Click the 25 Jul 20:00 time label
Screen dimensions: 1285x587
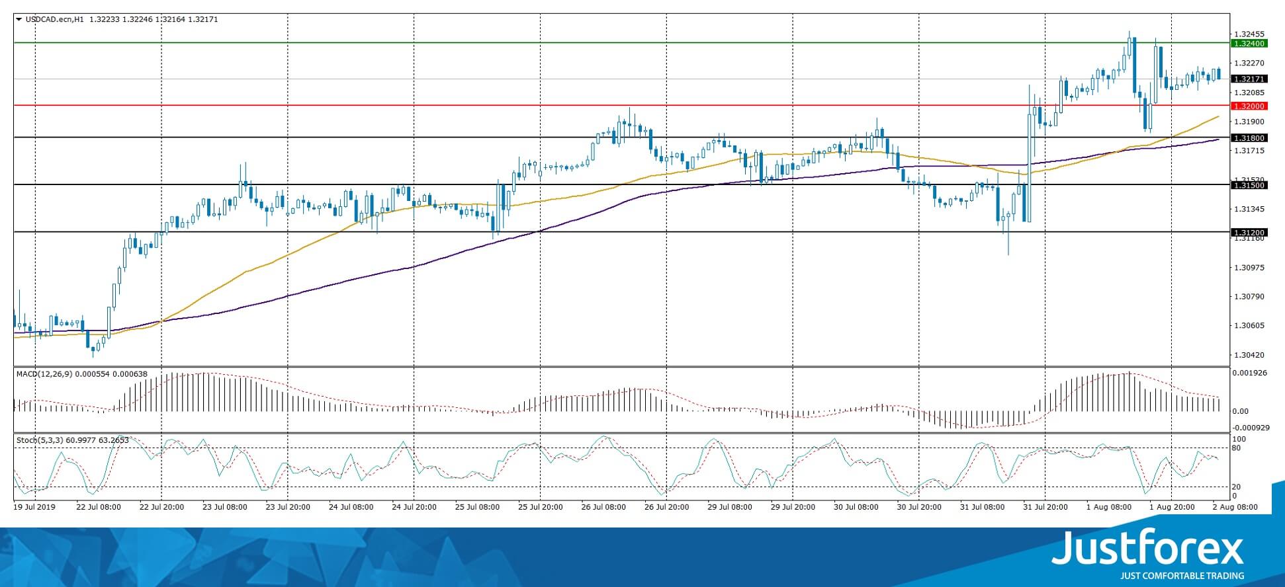click(540, 507)
